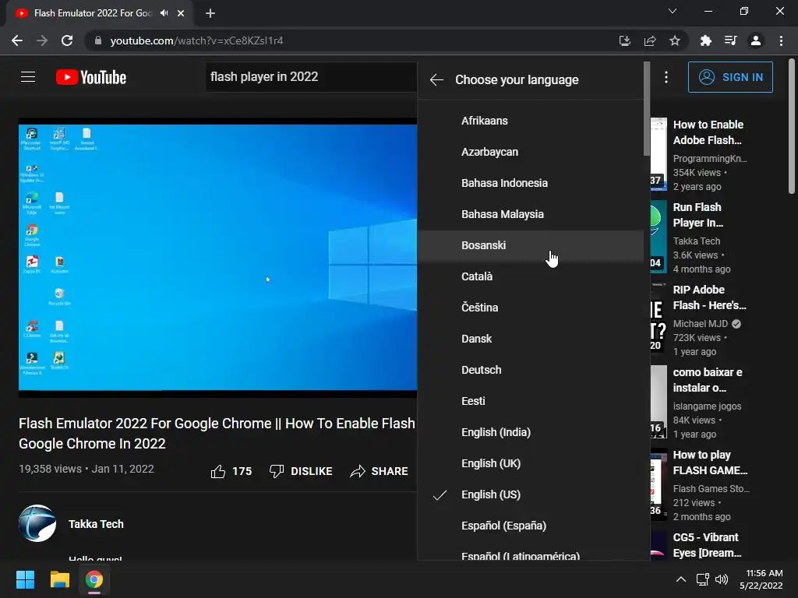
Task: Switch to the Flash Emulator 2022 tab
Action: tap(100, 13)
